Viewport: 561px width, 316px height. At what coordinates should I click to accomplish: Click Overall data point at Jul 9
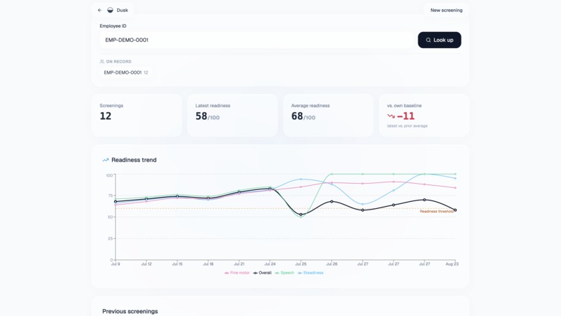[116, 201]
